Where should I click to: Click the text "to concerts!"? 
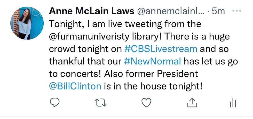75,74
